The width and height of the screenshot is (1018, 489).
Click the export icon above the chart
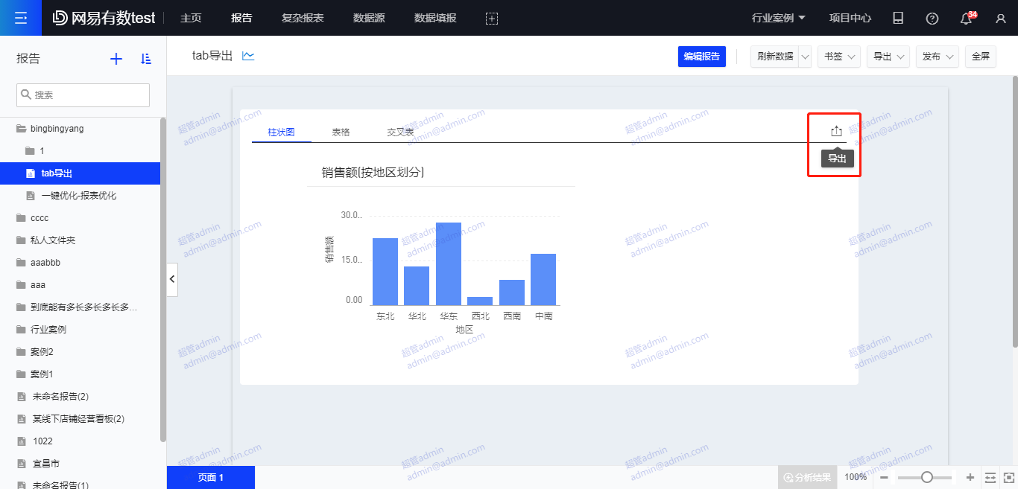836,131
